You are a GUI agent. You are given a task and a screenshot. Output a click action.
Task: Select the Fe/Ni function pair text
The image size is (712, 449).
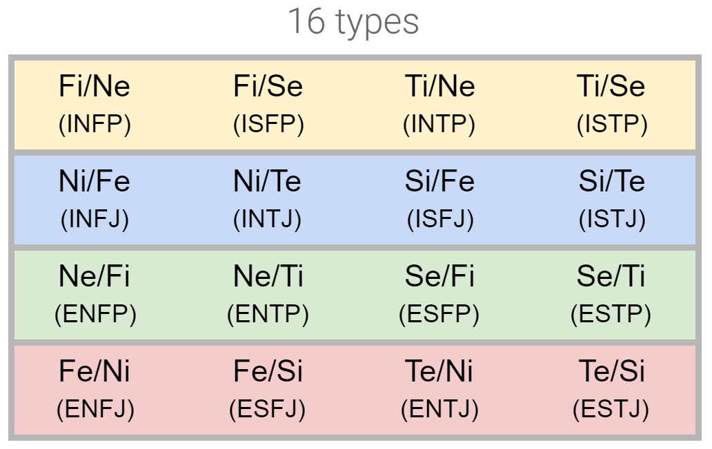tap(95, 372)
